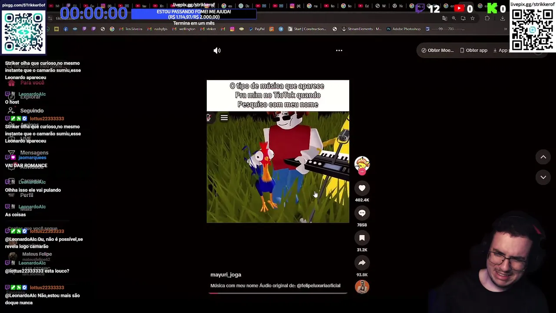
Task: Save video using the bookmark icon
Action: [x=362, y=238]
